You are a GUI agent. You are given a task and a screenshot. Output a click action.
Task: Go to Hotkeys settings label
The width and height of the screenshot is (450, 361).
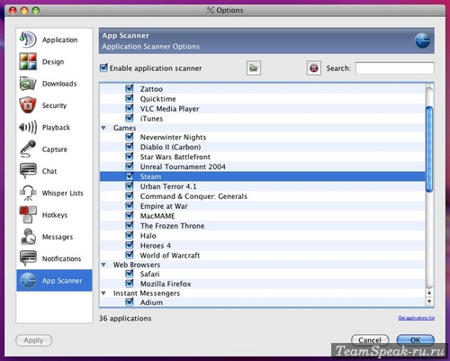(55, 215)
